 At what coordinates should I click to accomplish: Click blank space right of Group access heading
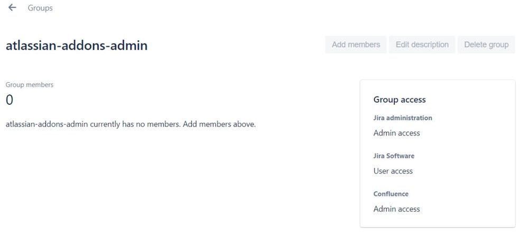coord(470,100)
